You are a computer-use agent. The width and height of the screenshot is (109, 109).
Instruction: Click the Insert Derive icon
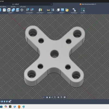58,10
